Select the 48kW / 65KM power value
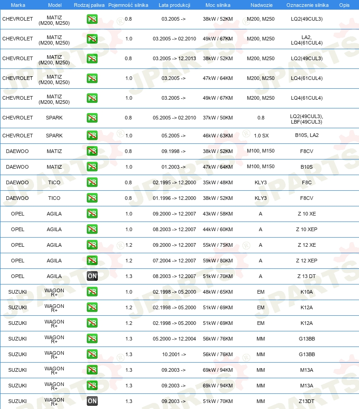The image size is (359, 409). point(218,292)
